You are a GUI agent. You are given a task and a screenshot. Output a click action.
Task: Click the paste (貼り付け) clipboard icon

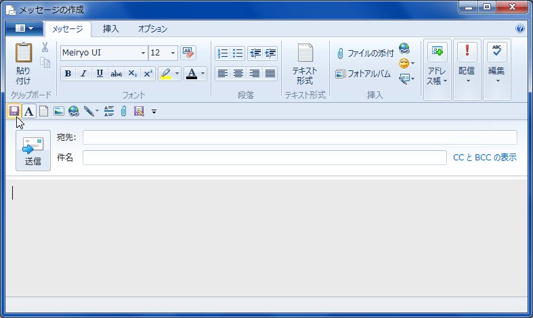[x=24, y=53]
